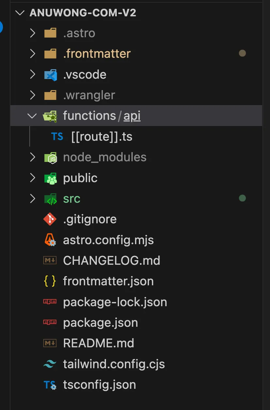Click the Tailwind icon beside tailwind.config.cjs
This screenshot has height=410, width=270.
pos(50,364)
